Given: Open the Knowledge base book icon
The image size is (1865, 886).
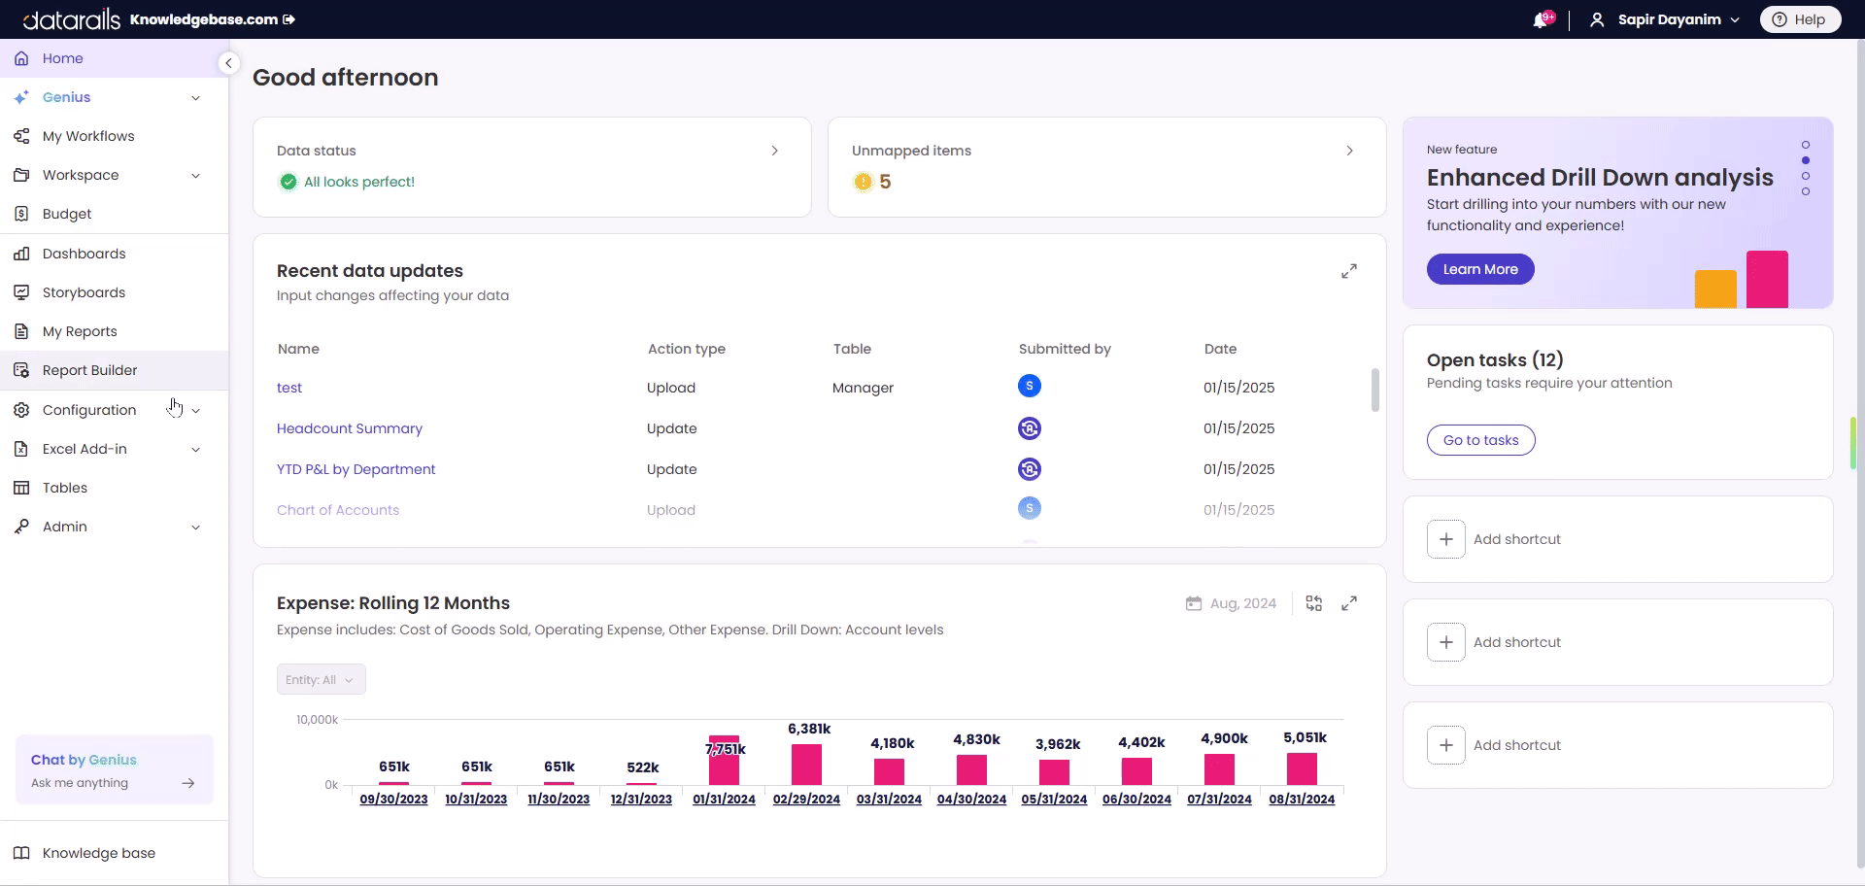Looking at the screenshot, I should click(21, 853).
